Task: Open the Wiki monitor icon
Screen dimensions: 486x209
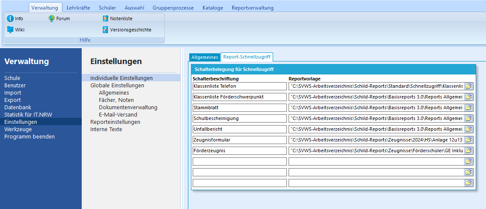Action: 10,30
